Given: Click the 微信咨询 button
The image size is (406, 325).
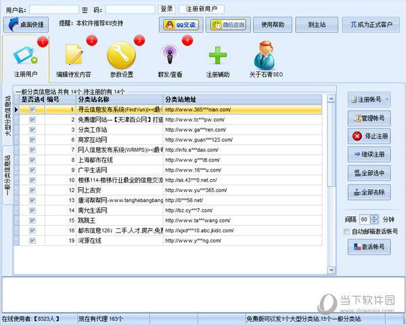Looking at the screenshot, I should (227, 25).
